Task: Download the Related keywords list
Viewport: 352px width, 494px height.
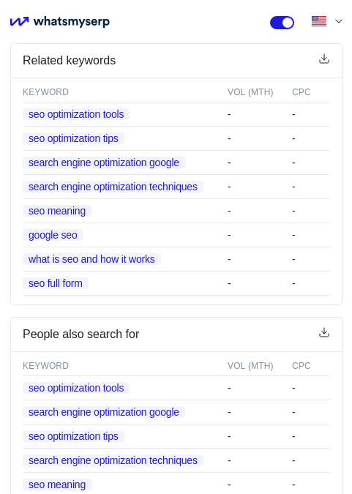Action: coord(324,59)
